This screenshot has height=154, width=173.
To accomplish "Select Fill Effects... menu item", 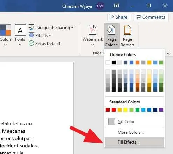I will click(x=134, y=142).
